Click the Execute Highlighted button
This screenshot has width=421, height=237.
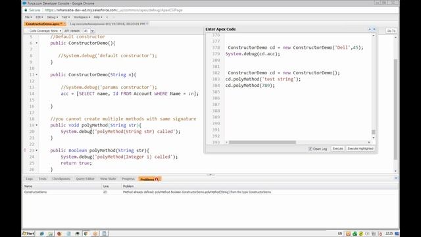click(360, 149)
